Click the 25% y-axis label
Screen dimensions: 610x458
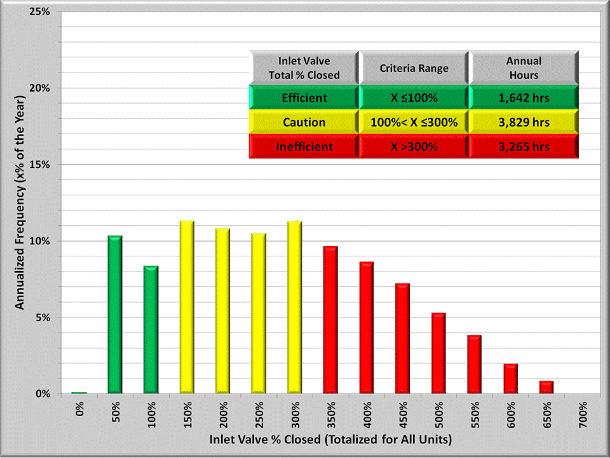[39, 11]
